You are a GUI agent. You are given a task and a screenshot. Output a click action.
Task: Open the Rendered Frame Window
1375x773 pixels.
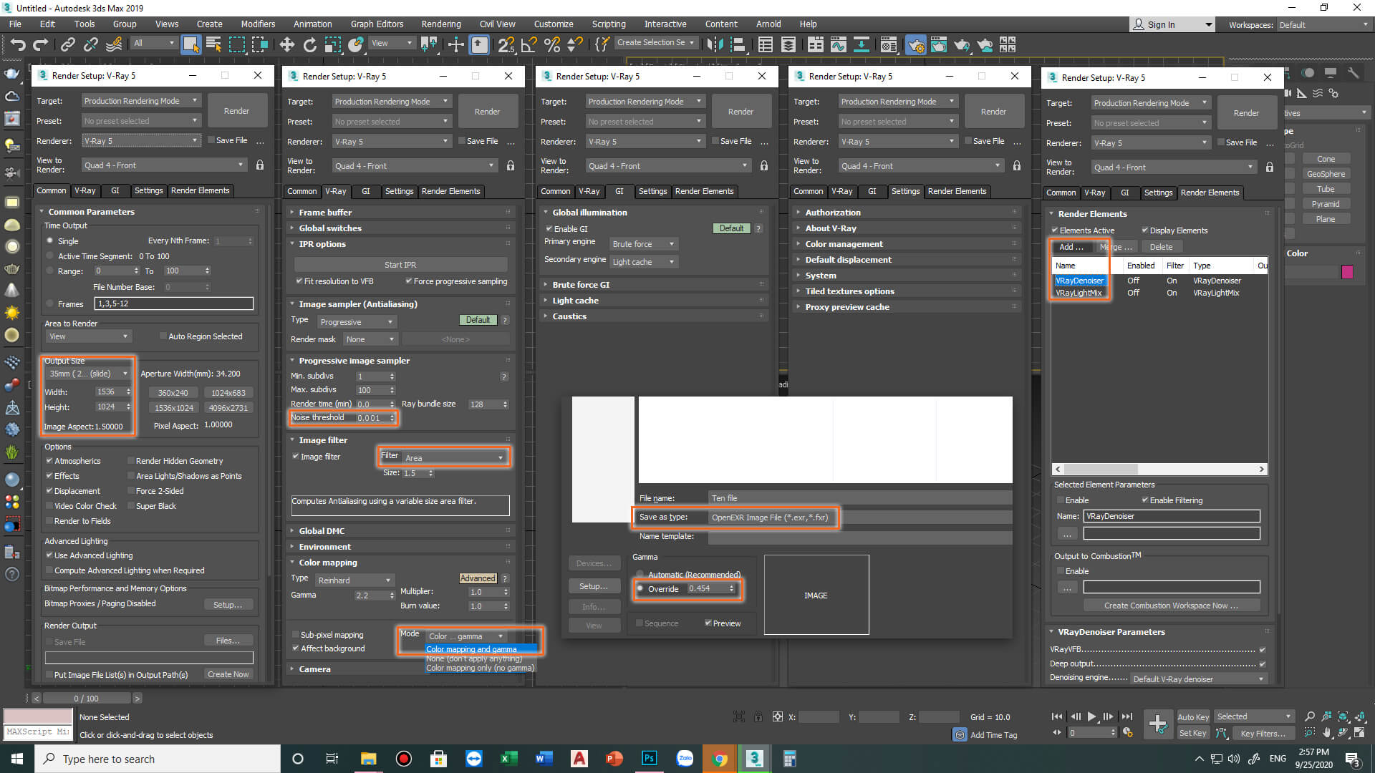[x=938, y=44]
